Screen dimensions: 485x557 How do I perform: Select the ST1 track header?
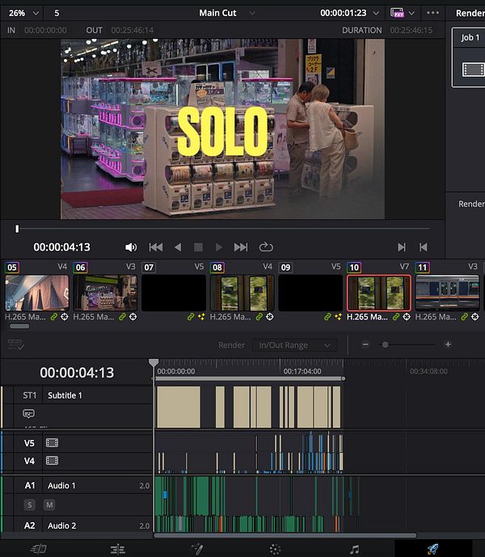tap(29, 395)
